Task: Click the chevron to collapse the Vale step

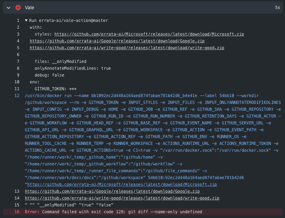Action: click(8, 8)
